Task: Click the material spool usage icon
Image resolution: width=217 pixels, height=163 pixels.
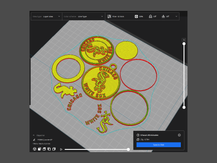Action: (x=138, y=139)
